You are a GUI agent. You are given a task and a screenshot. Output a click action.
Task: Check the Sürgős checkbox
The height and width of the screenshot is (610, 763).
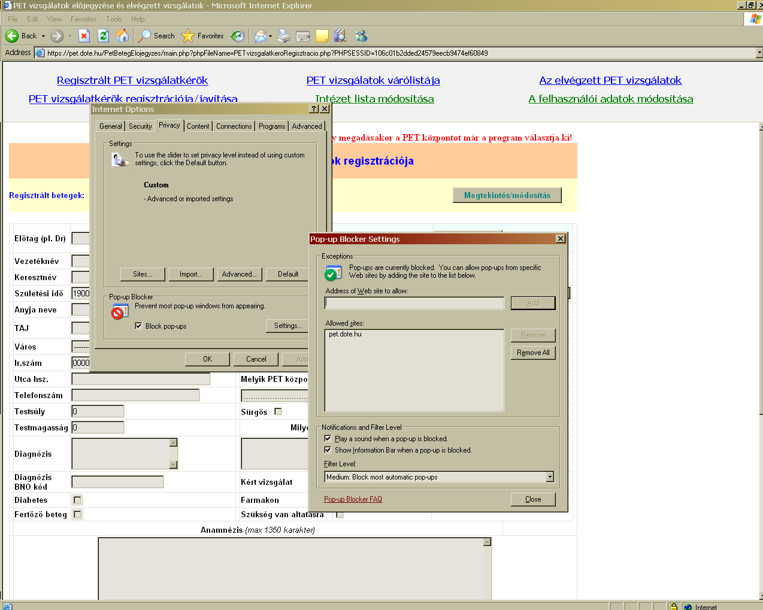point(278,411)
